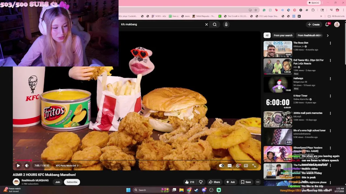Viewport: 346px width, 194px height.
Task: Turn on closed captions (CC)
Action: point(229,166)
